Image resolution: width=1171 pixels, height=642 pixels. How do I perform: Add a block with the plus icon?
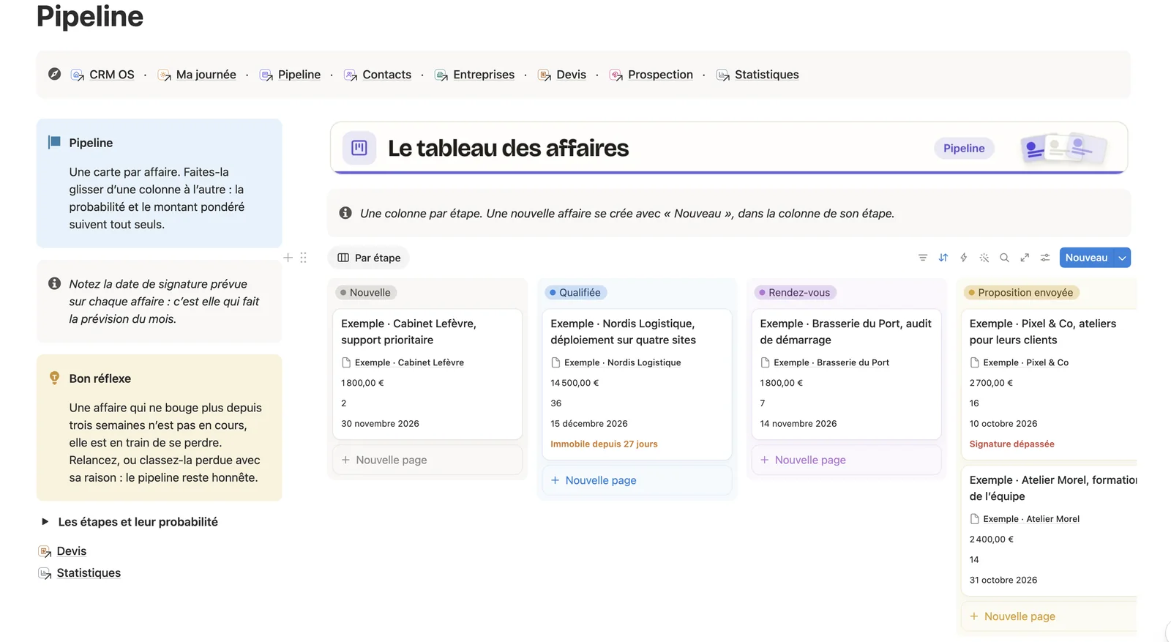pos(288,258)
